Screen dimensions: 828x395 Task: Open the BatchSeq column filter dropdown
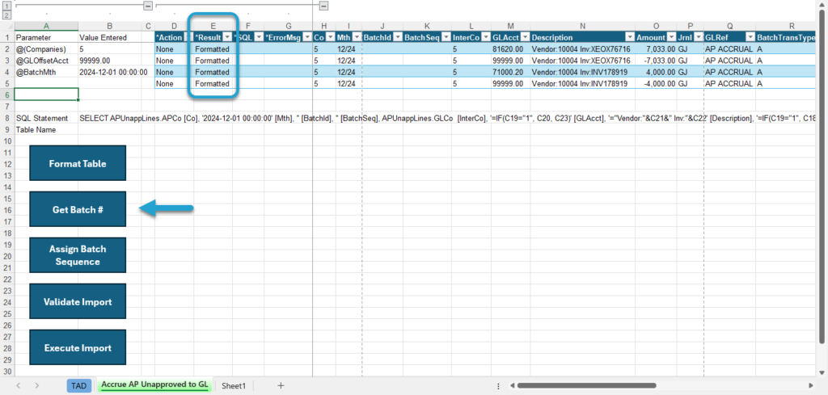pyautogui.click(x=446, y=37)
